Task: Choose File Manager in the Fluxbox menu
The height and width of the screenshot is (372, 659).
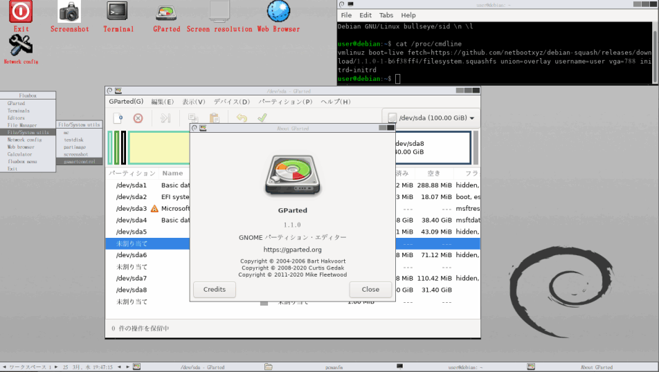Action: click(28, 125)
